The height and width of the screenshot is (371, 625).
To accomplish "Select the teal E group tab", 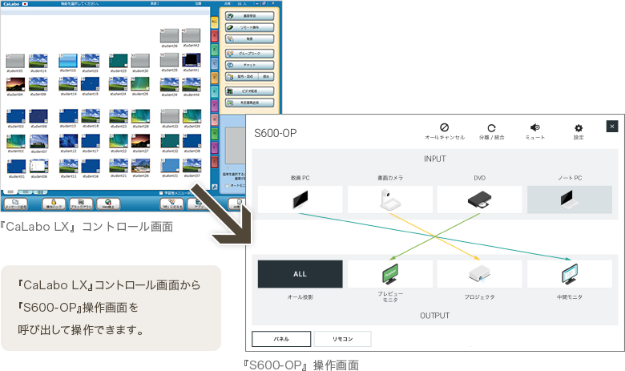I will point(215,91).
